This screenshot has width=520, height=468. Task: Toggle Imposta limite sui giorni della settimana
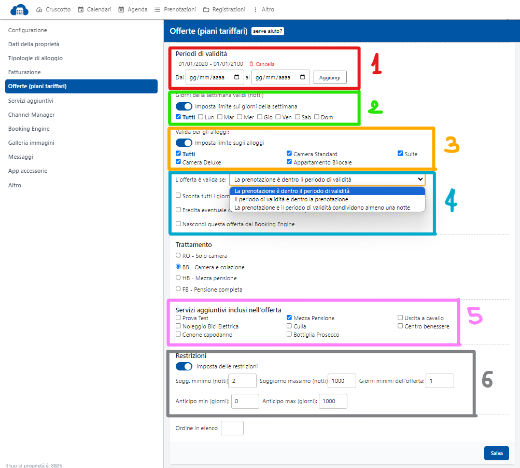click(184, 106)
